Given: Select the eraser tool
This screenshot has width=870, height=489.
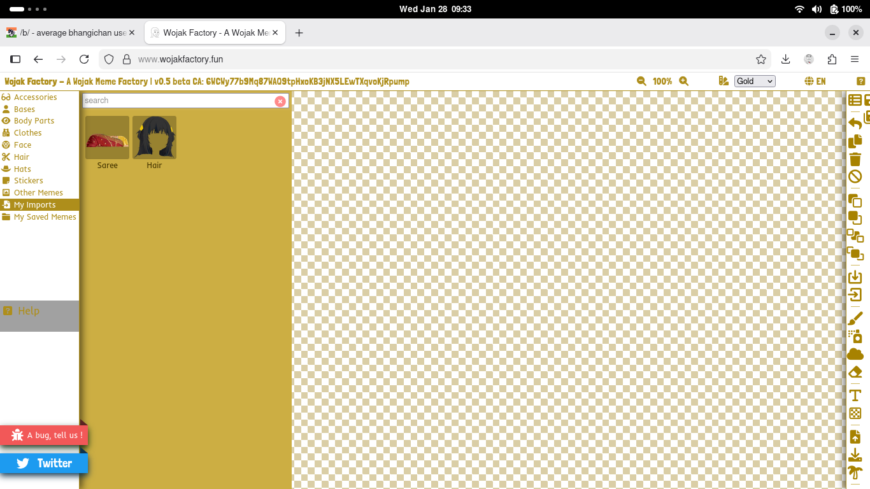Looking at the screenshot, I should point(855,372).
